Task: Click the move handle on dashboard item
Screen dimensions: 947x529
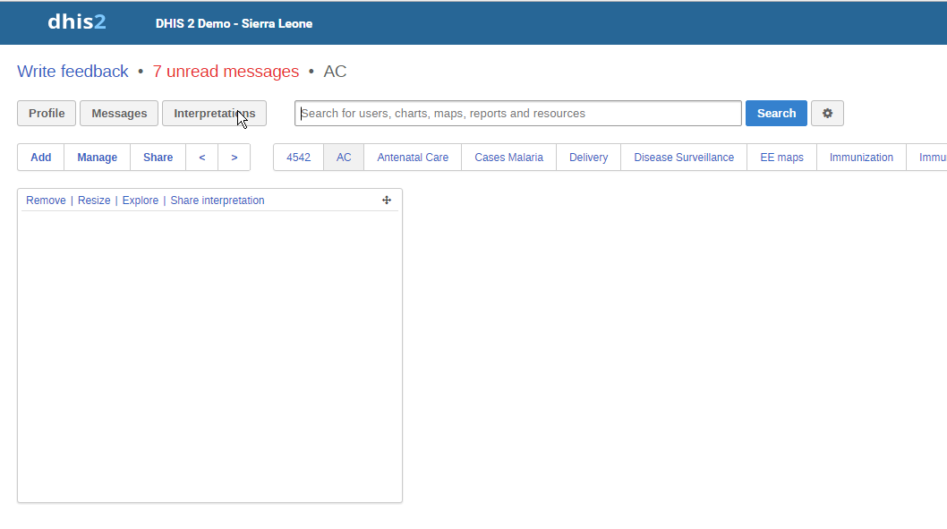Action: (387, 201)
